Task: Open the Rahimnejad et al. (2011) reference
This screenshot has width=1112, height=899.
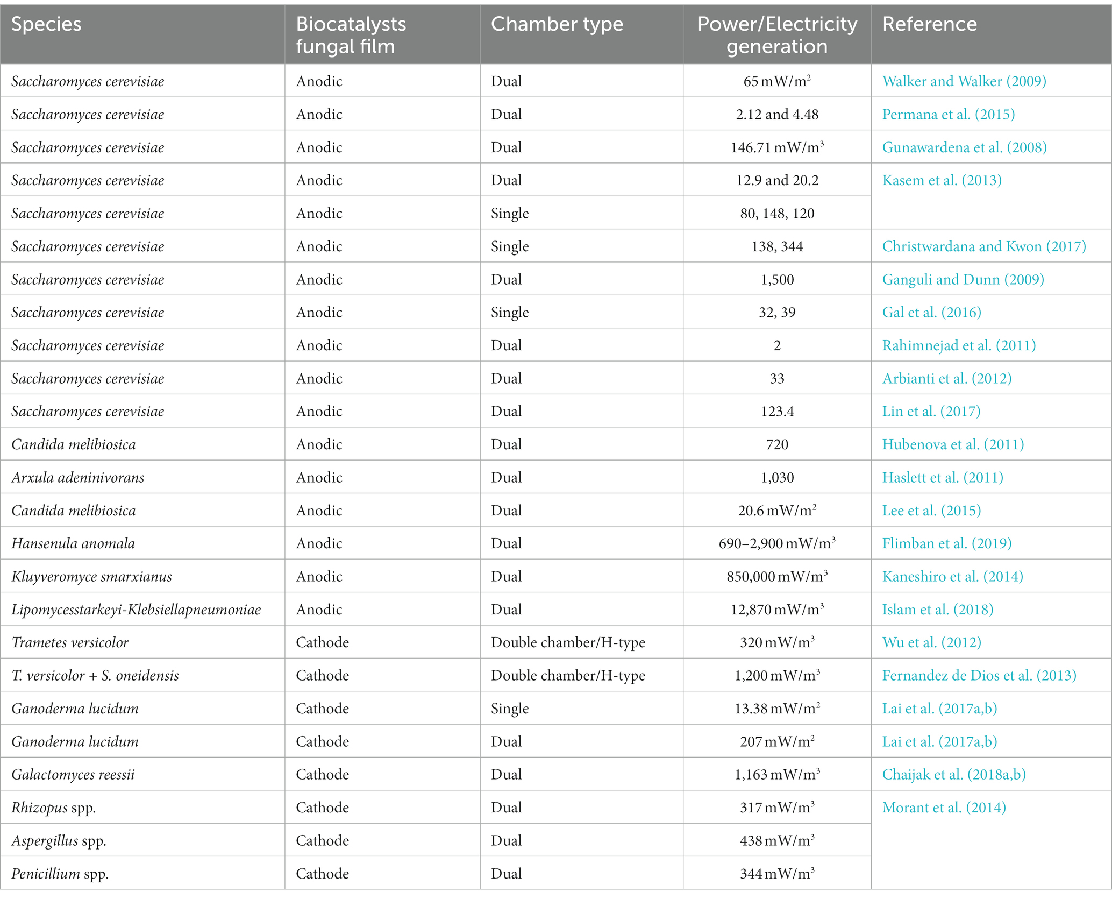Action: click(x=959, y=345)
